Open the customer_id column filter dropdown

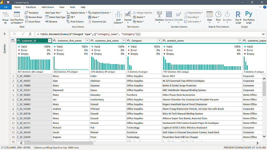tap(50, 41)
